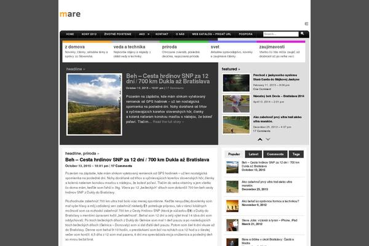Open popular sunset runners thumbnail

232,206
